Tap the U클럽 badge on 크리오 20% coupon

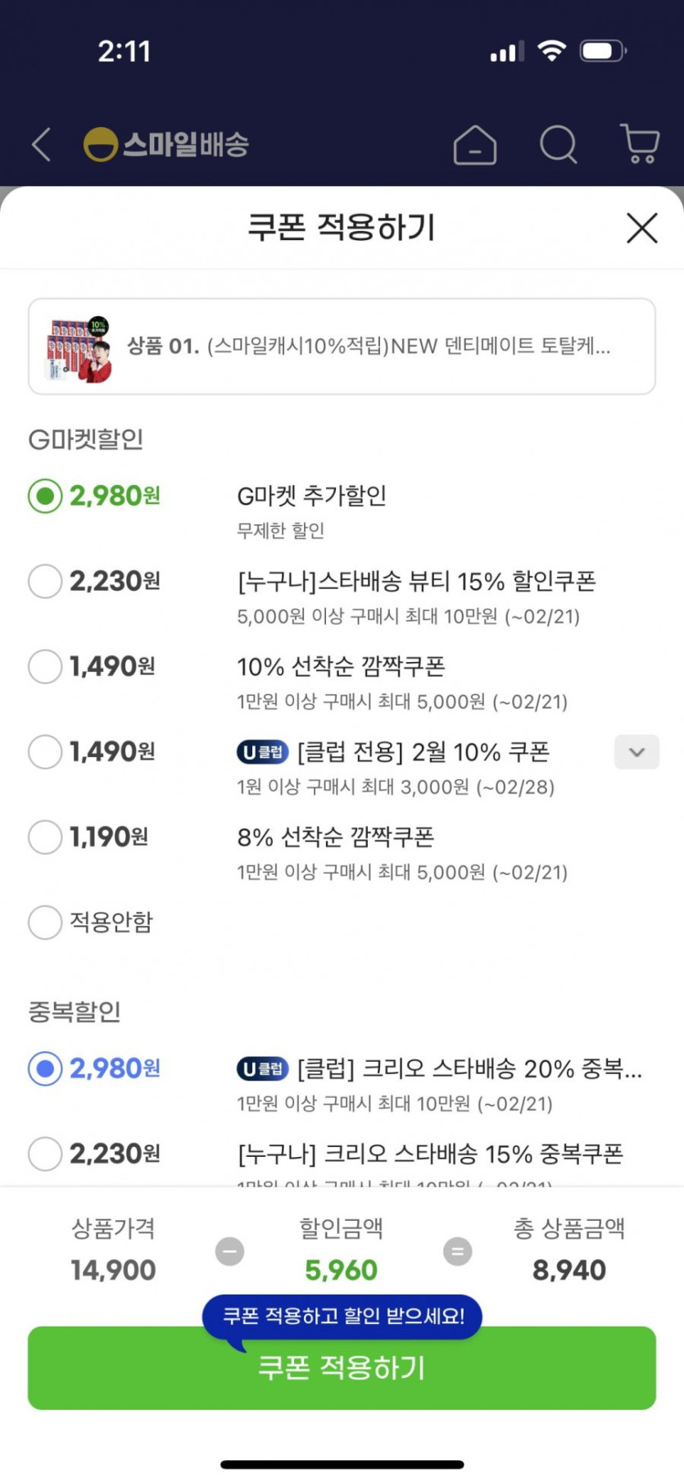[262, 1068]
